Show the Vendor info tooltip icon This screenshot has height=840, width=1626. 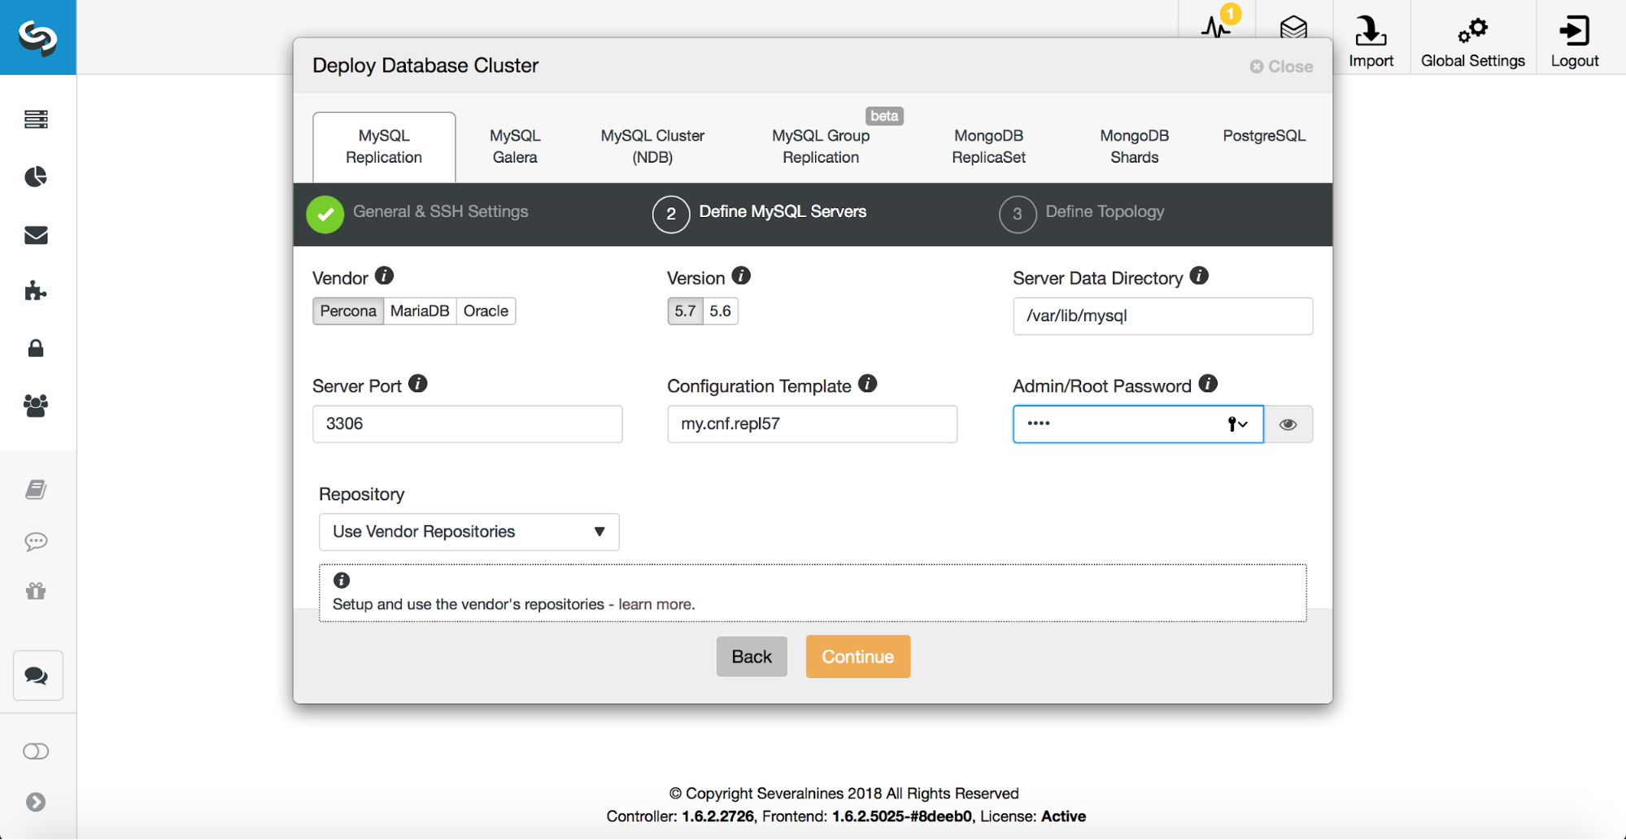[x=385, y=276]
